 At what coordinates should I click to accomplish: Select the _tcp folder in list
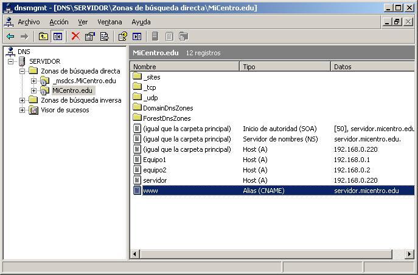(149, 87)
